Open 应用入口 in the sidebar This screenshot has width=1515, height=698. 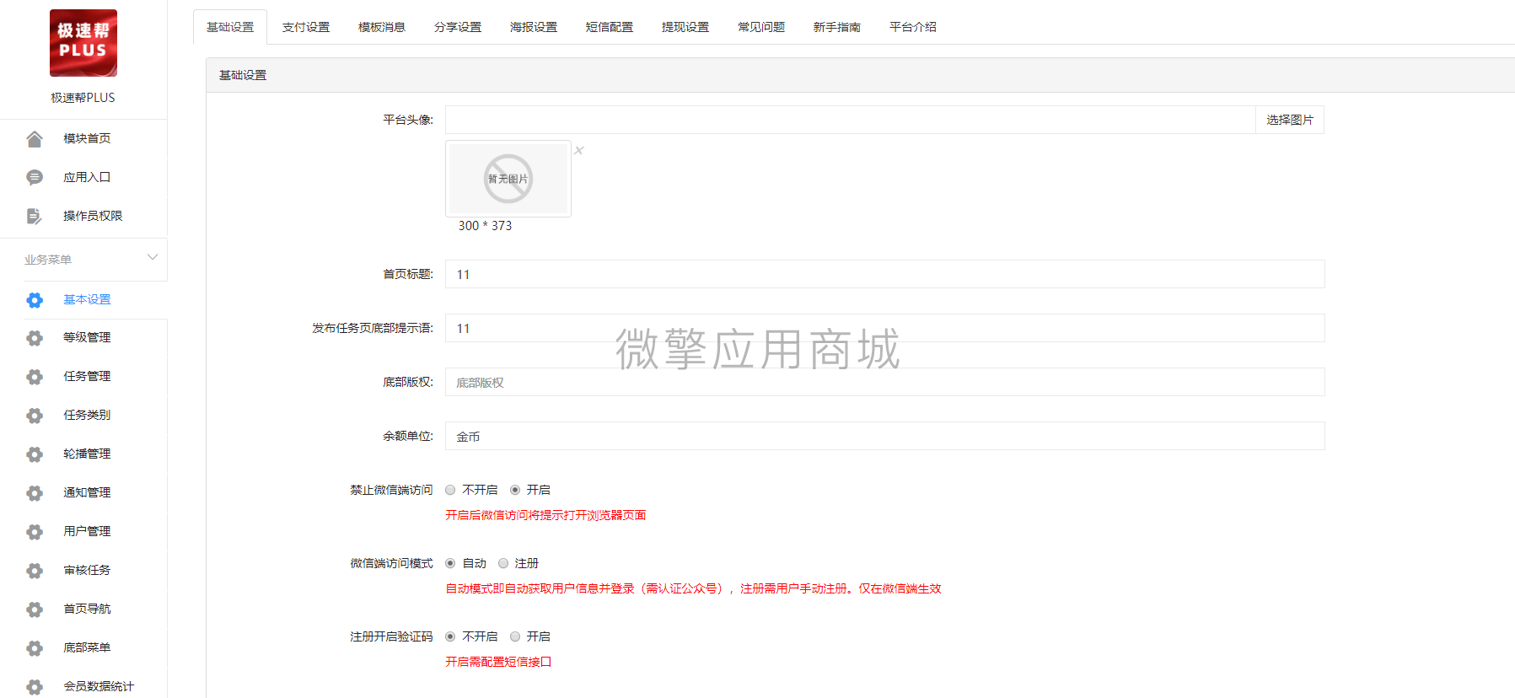click(x=87, y=177)
